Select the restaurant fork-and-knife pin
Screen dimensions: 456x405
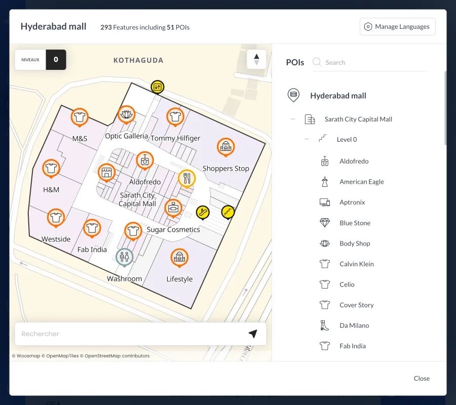click(186, 178)
